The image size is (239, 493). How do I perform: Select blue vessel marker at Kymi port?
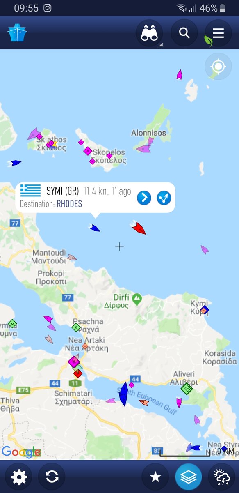204,310
